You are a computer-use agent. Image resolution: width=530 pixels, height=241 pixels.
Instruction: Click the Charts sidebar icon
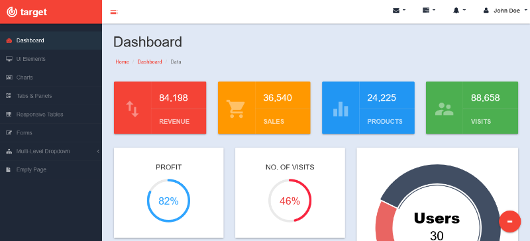9,77
